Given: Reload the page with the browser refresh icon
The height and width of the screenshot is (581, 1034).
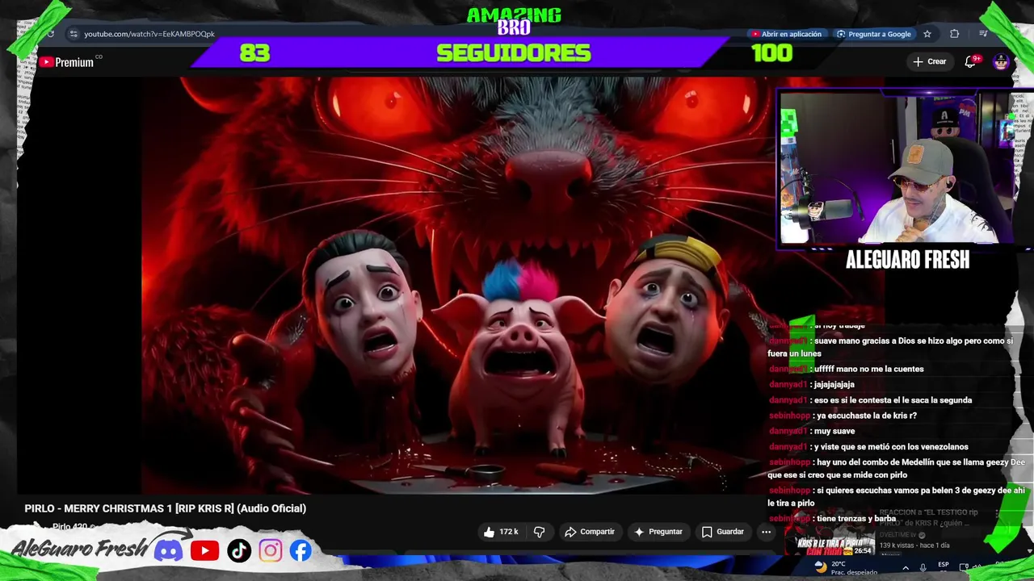Looking at the screenshot, I should pos(50,34).
